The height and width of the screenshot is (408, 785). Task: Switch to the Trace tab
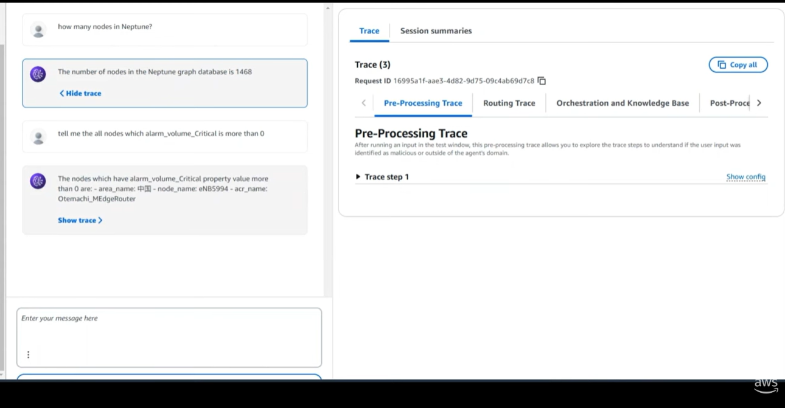369,31
